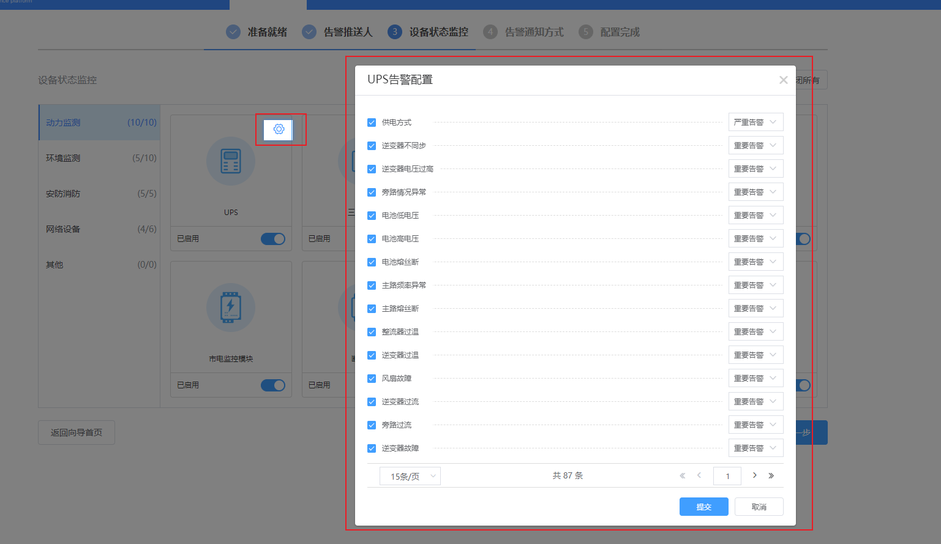Open alarm level dropdown for 主路频率异常

[x=756, y=285]
